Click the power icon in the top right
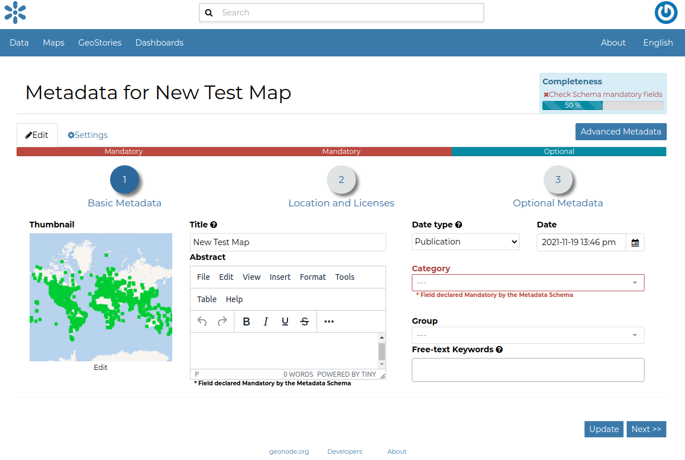The width and height of the screenshot is (685, 460). click(x=666, y=13)
